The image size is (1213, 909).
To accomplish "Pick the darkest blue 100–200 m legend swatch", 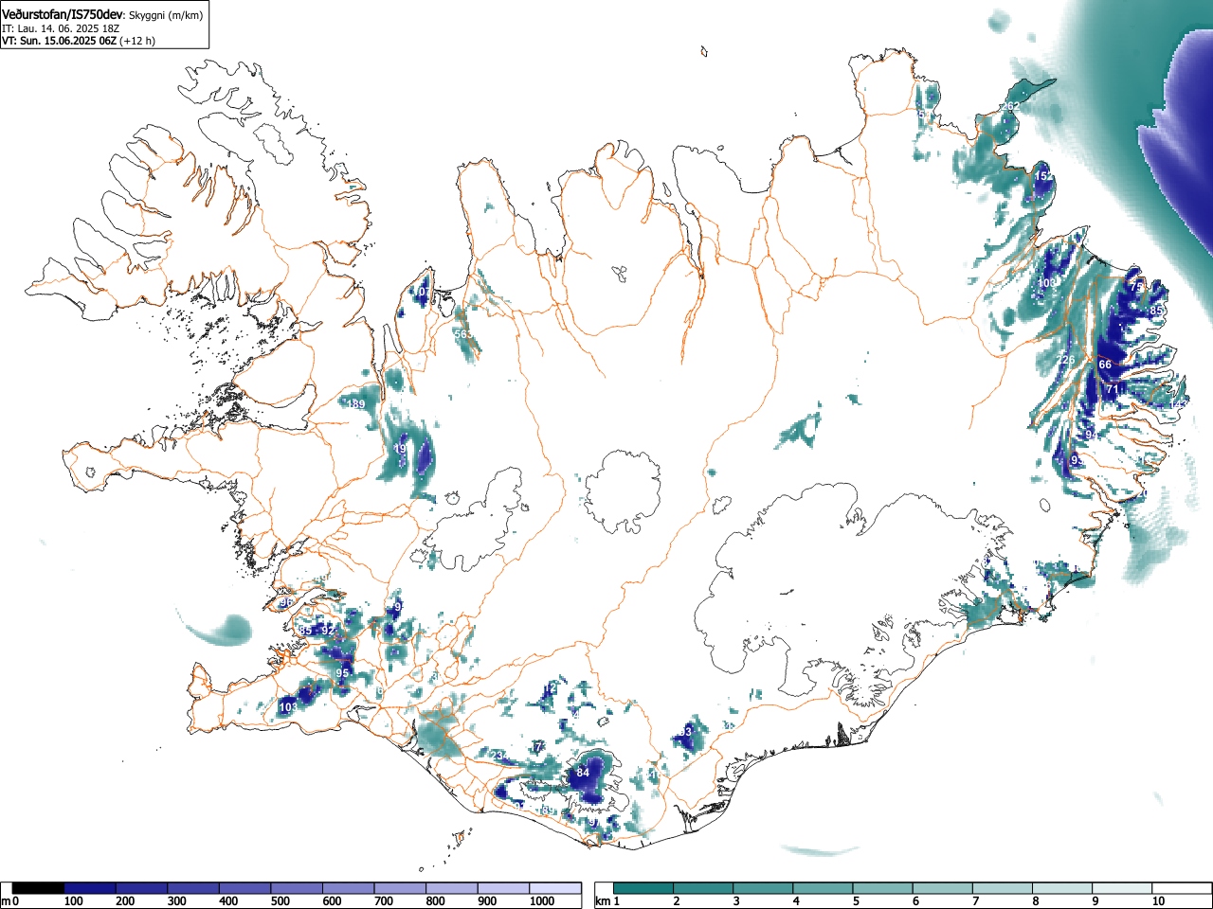I will 90,888.
